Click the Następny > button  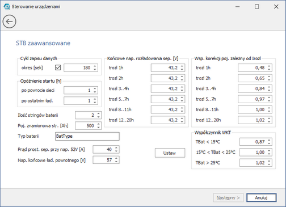228,198
